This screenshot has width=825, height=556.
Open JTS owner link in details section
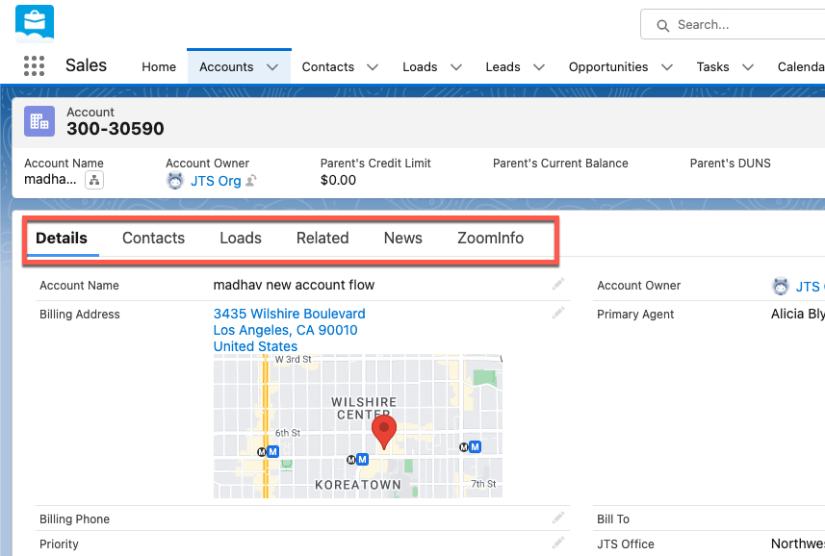coord(810,287)
